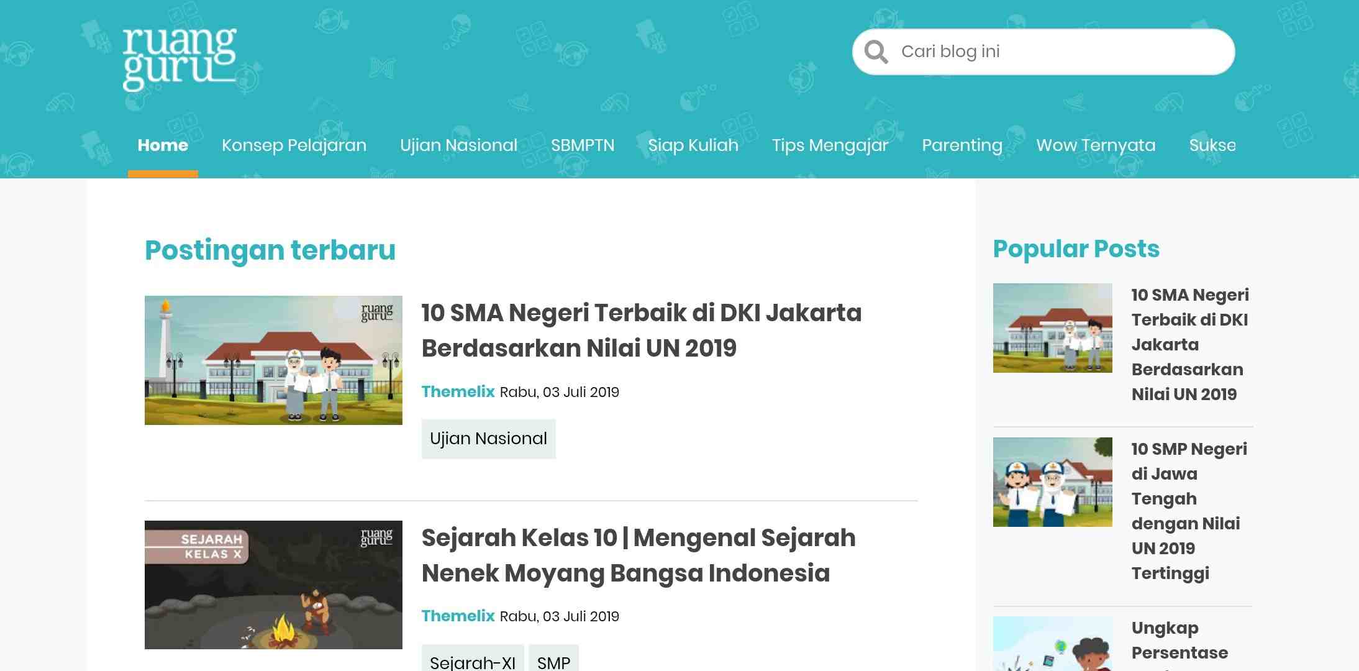
Task: Select the Home menu item
Action: click(x=163, y=145)
